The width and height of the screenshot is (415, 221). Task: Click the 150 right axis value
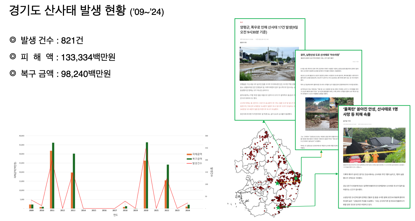click(x=206, y=172)
